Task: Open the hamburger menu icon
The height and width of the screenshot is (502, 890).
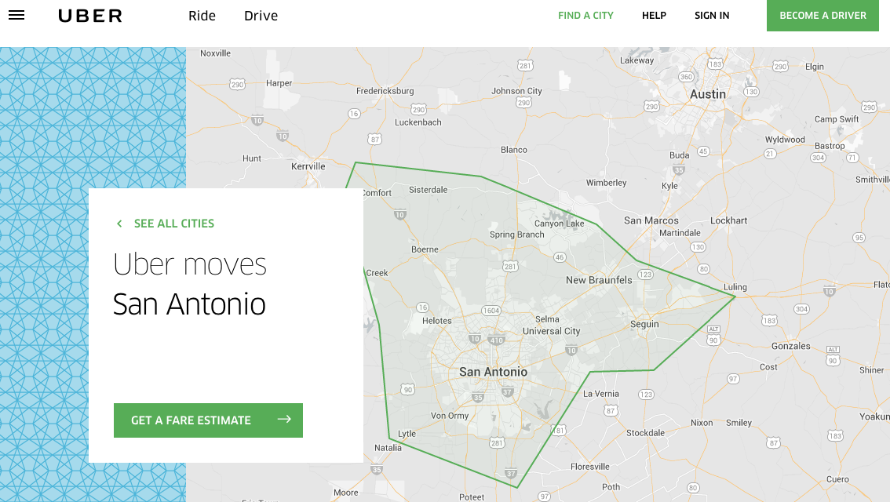Action: tap(16, 16)
